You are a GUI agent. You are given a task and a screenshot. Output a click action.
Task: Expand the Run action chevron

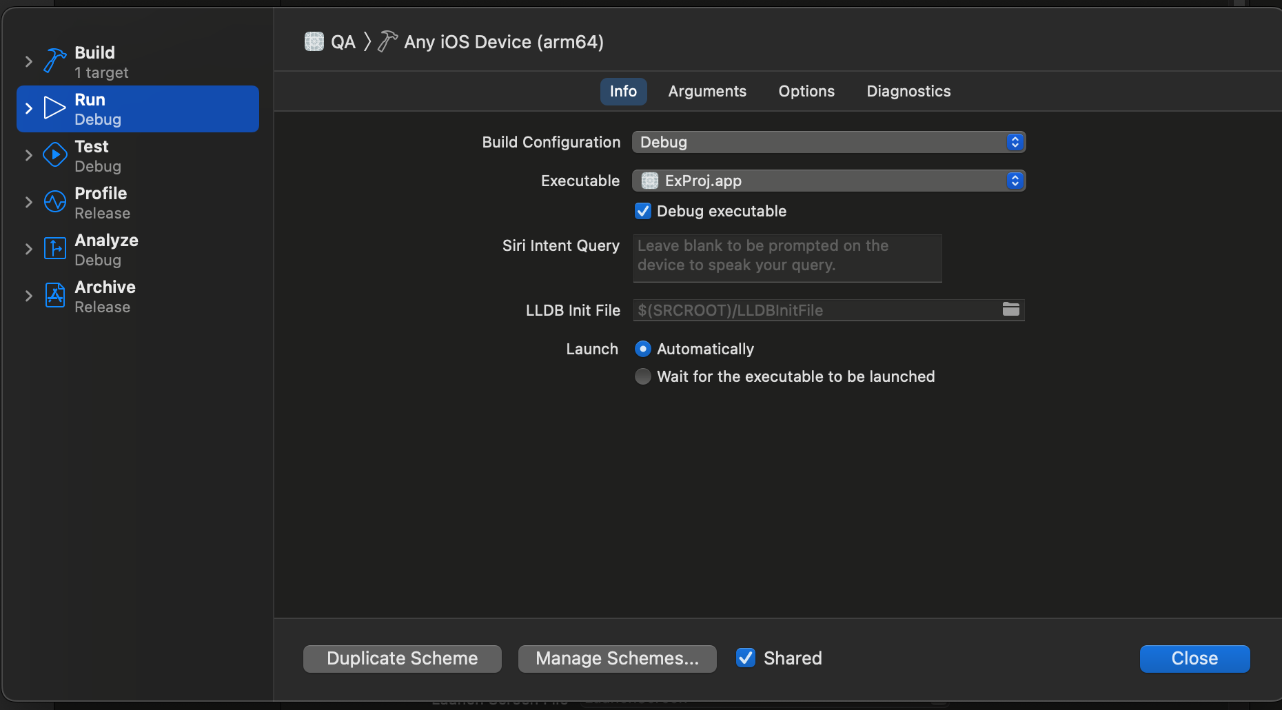(28, 108)
